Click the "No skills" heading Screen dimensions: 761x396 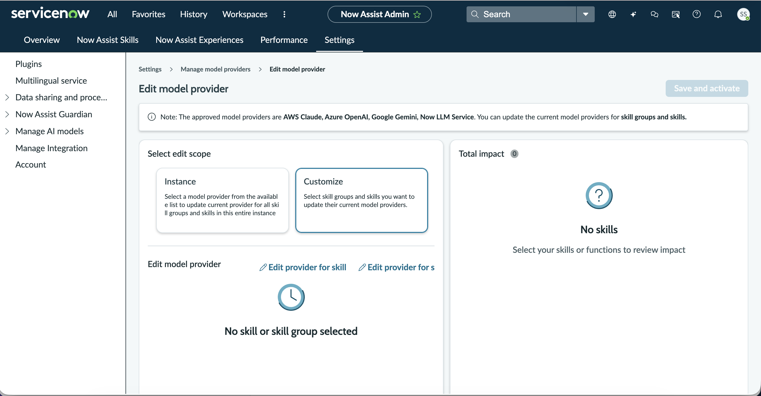pos(599,230)
